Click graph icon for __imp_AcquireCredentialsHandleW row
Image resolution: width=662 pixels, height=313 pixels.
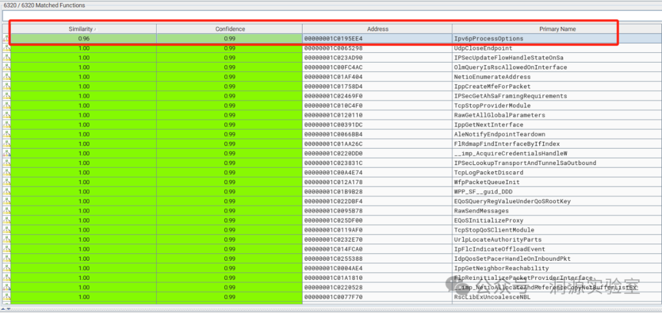coord(7,153)
